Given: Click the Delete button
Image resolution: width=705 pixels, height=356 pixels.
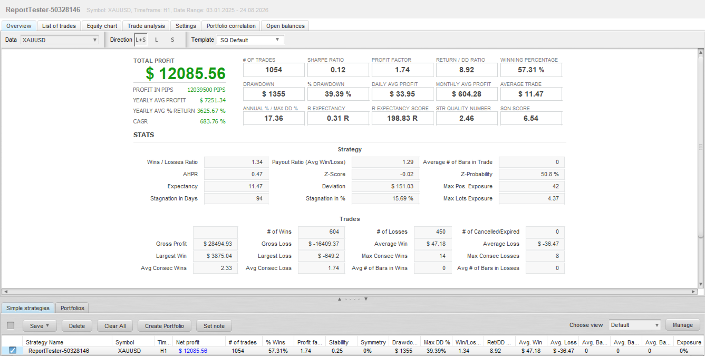Looking at the screenshot, I should click(x=77, y=326).
